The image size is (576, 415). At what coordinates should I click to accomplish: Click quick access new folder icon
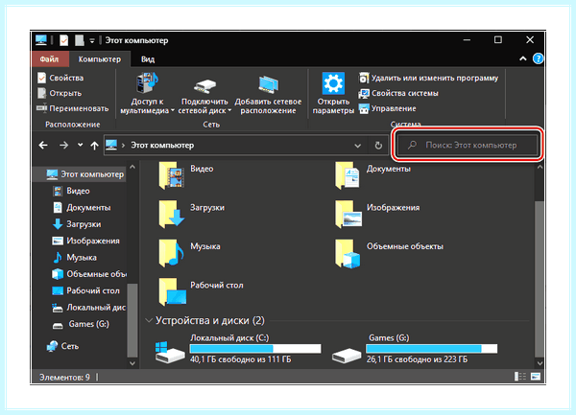pos(80,40)
